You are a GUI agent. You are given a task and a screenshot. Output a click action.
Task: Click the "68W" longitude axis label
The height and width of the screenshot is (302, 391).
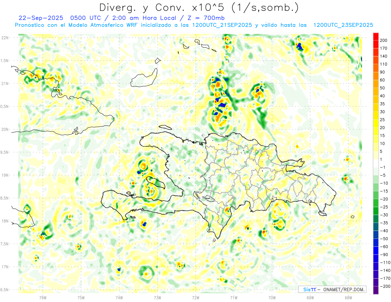[x=348, y=297]
